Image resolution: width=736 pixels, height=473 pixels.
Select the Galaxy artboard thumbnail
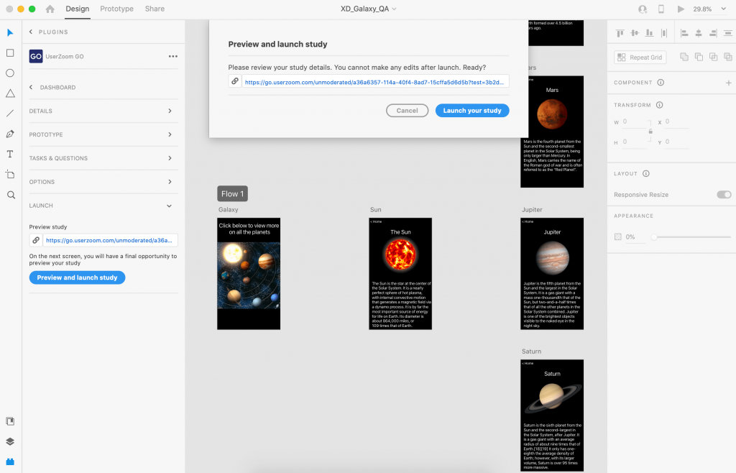249,274
